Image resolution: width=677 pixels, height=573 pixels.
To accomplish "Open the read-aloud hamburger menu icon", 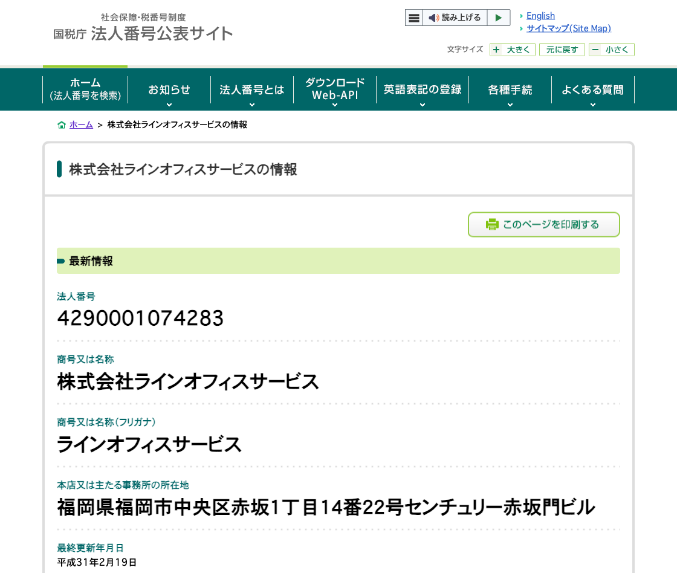I will pyautogui.click(x=414, y=18).
